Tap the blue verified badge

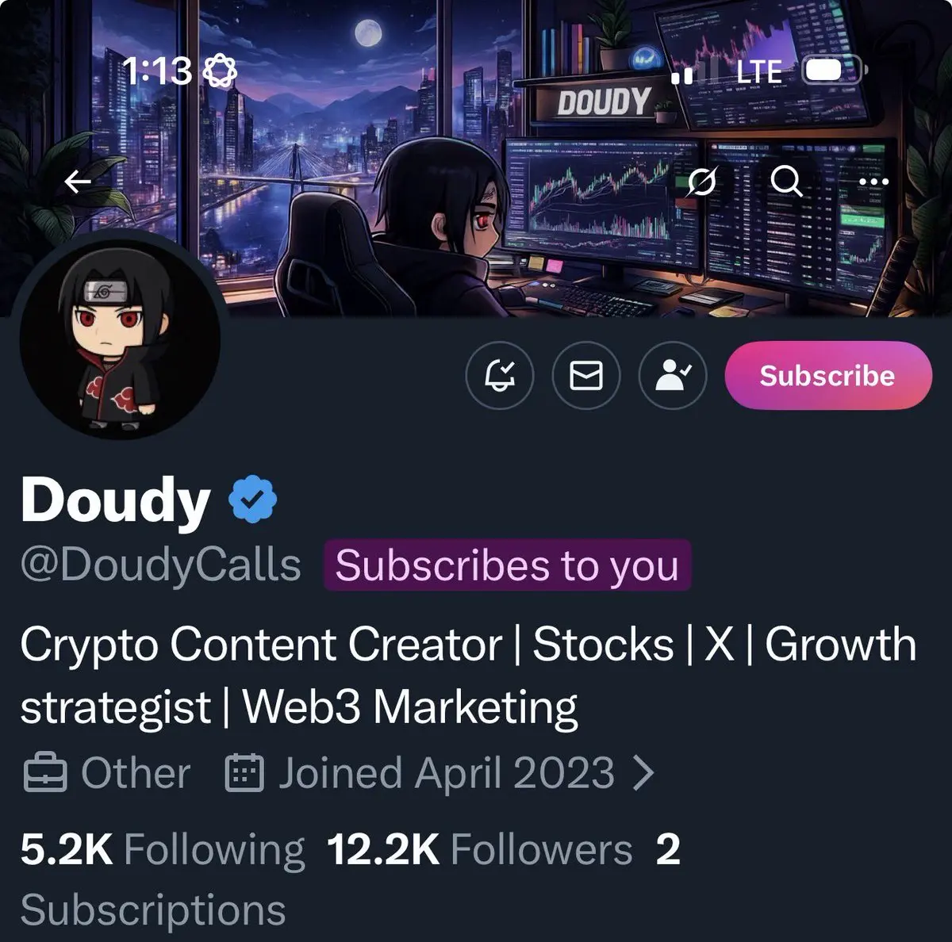[x=252, y=499]
